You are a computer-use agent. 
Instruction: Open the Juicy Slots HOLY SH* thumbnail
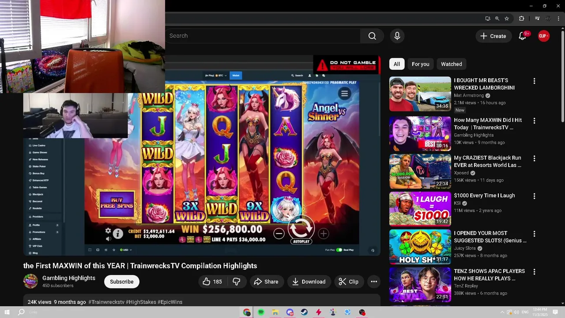pos(420,246)
